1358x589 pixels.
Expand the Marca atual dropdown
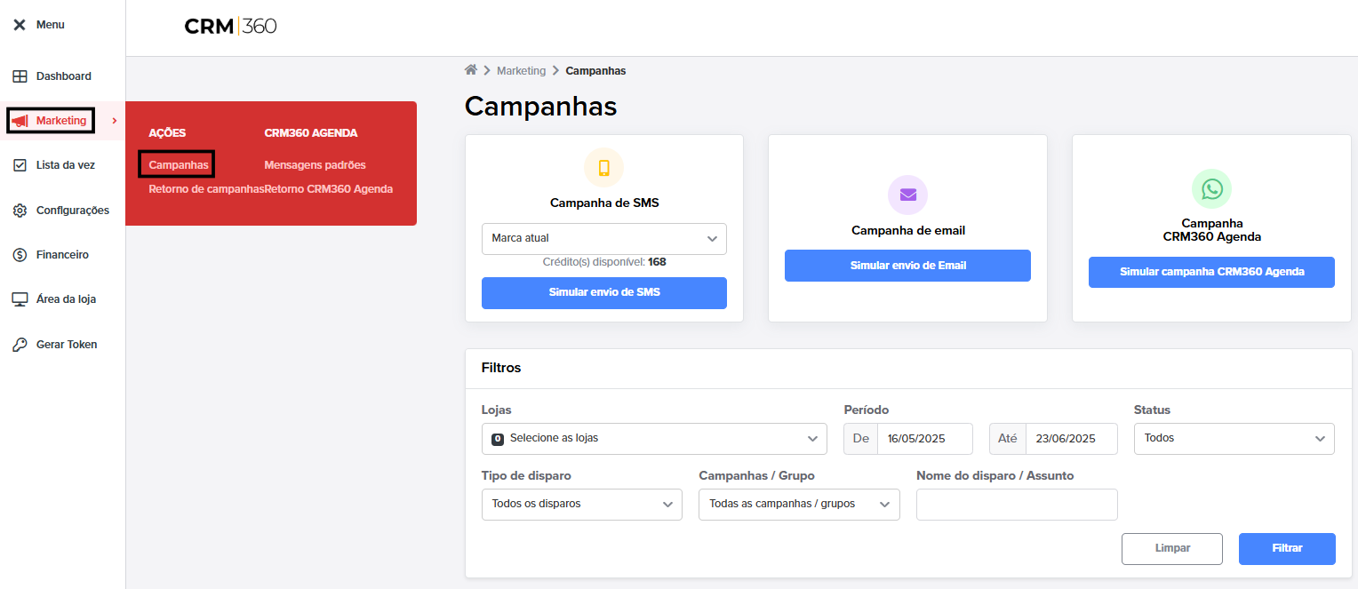(604, 239)
